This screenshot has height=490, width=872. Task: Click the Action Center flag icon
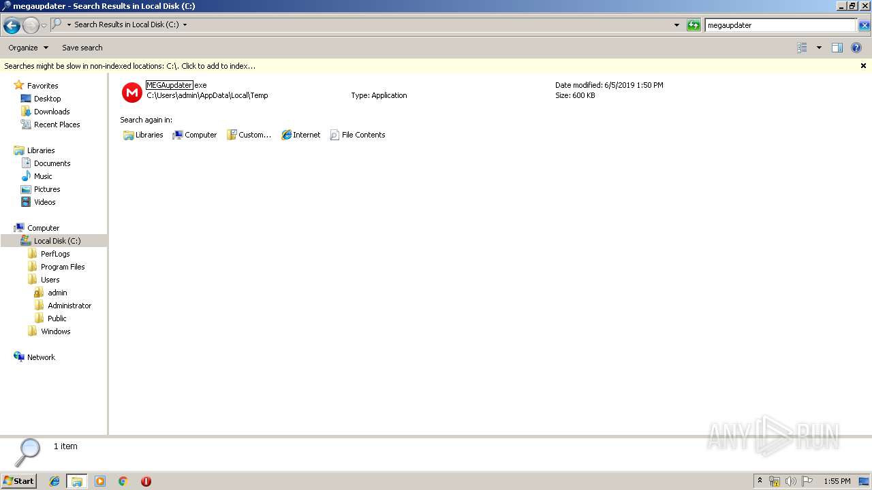coord(807,481)
